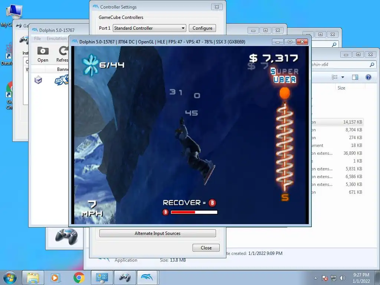Screen dimensions: 380x285
Task: Close the Controller Settings dialog via Close button
Action: pyautogui.click(x=206, y=248)
